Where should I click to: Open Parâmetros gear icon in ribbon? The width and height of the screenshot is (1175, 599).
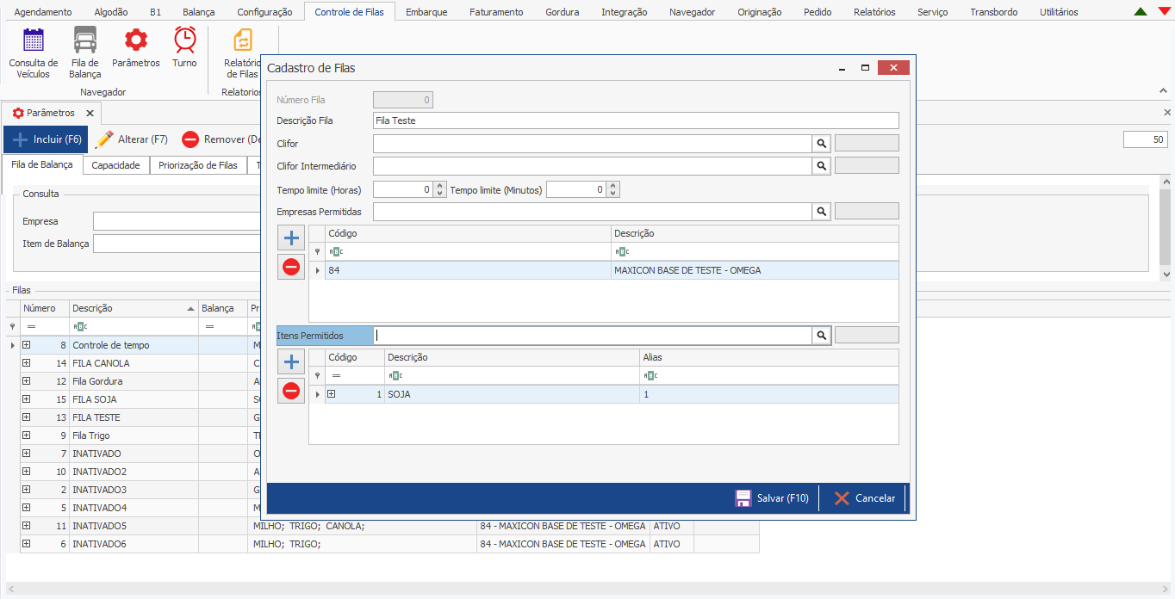coord(136,40)
